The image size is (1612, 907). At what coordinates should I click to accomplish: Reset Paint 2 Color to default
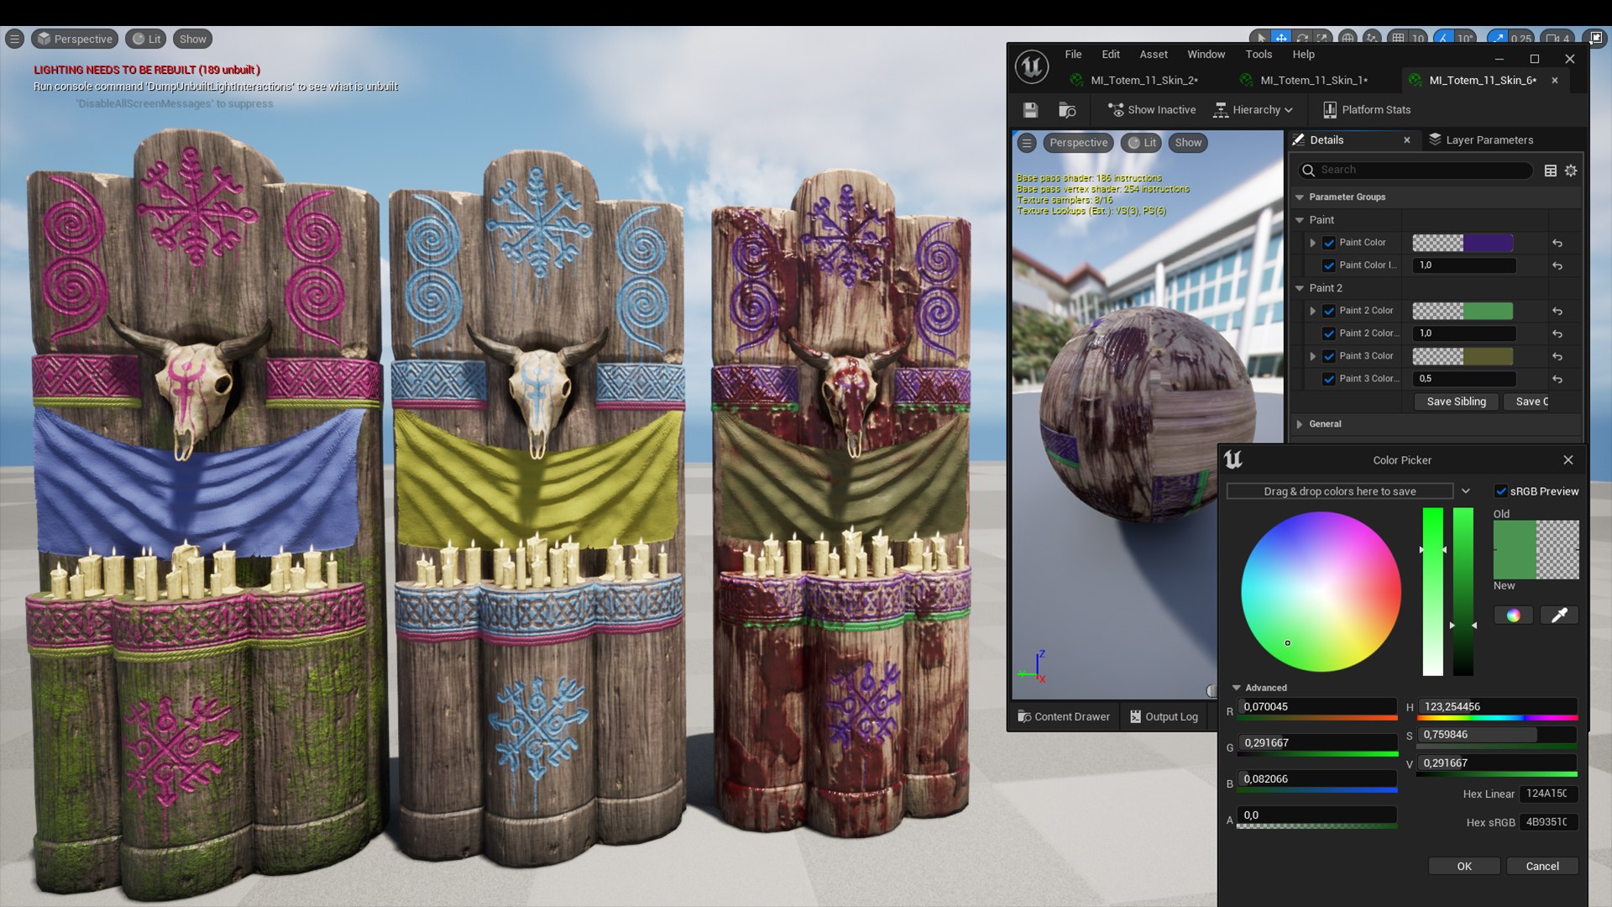(x=1557, y=311)
